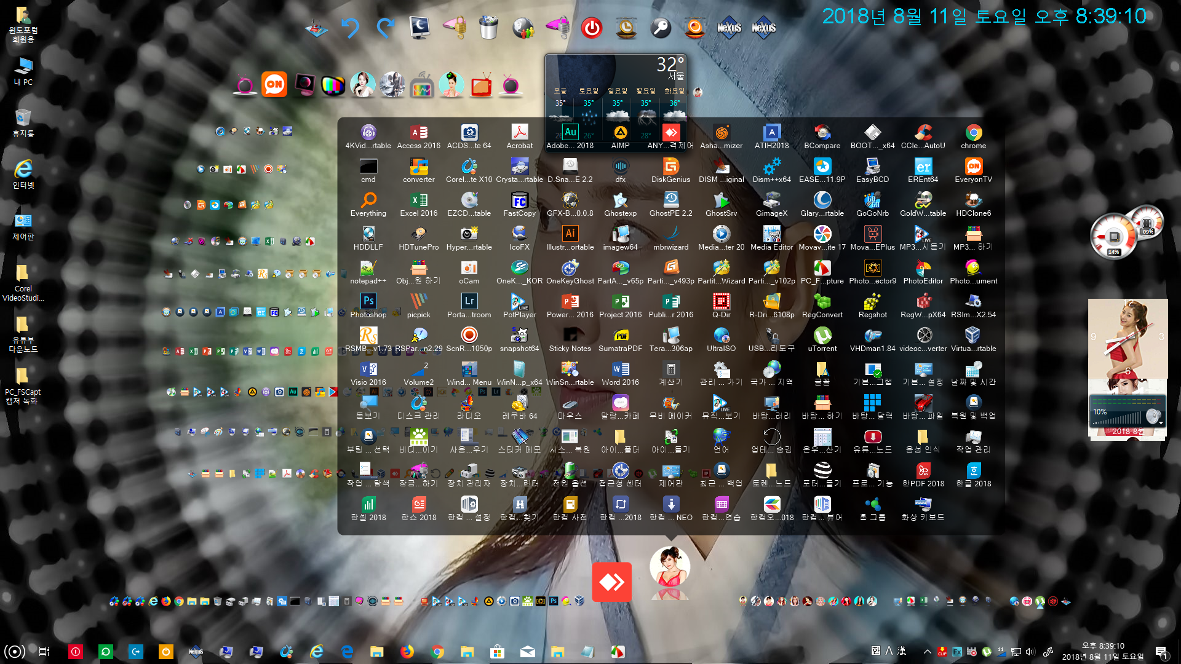Adjust the 10% volume widget knob

(x=1153, y=416)
